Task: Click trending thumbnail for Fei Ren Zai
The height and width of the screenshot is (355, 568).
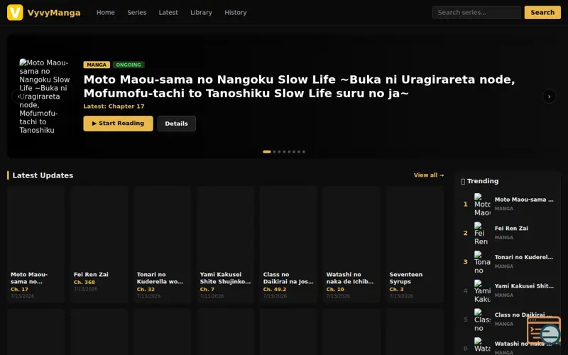Action: point(482,234)
